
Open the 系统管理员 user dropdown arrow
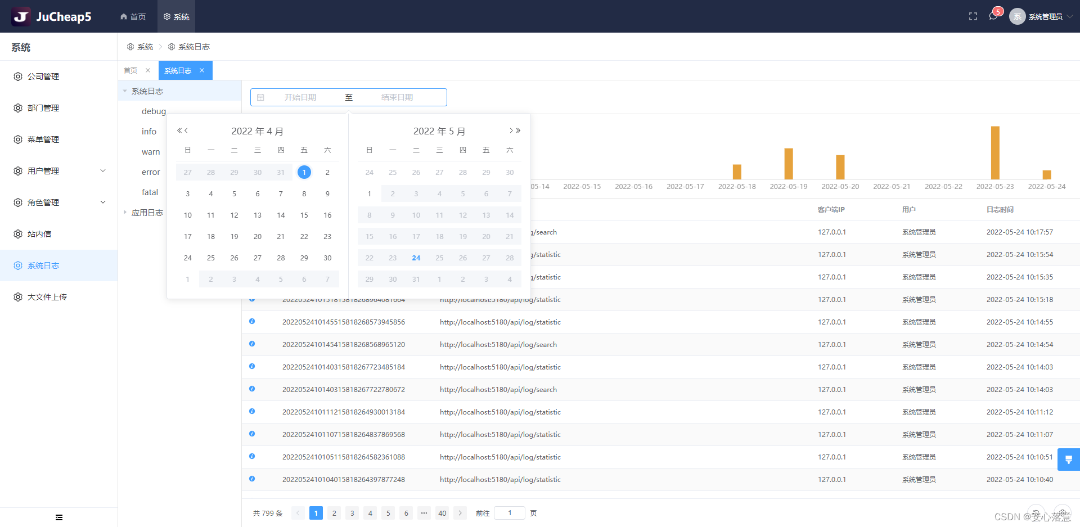1070,16
